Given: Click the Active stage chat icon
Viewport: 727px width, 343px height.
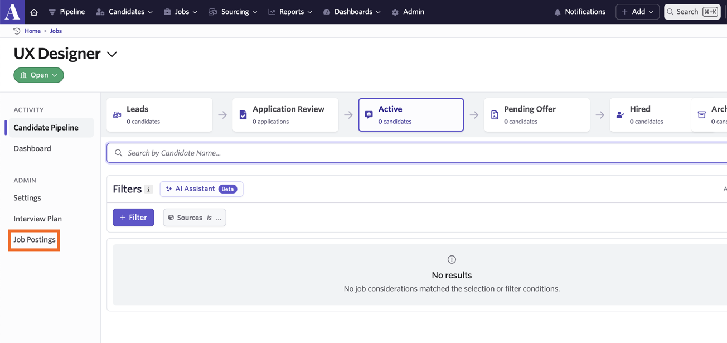Looking at the screenshot, I should (x=369, y=115).
